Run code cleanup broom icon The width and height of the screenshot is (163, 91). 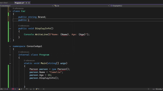(36, 89)
